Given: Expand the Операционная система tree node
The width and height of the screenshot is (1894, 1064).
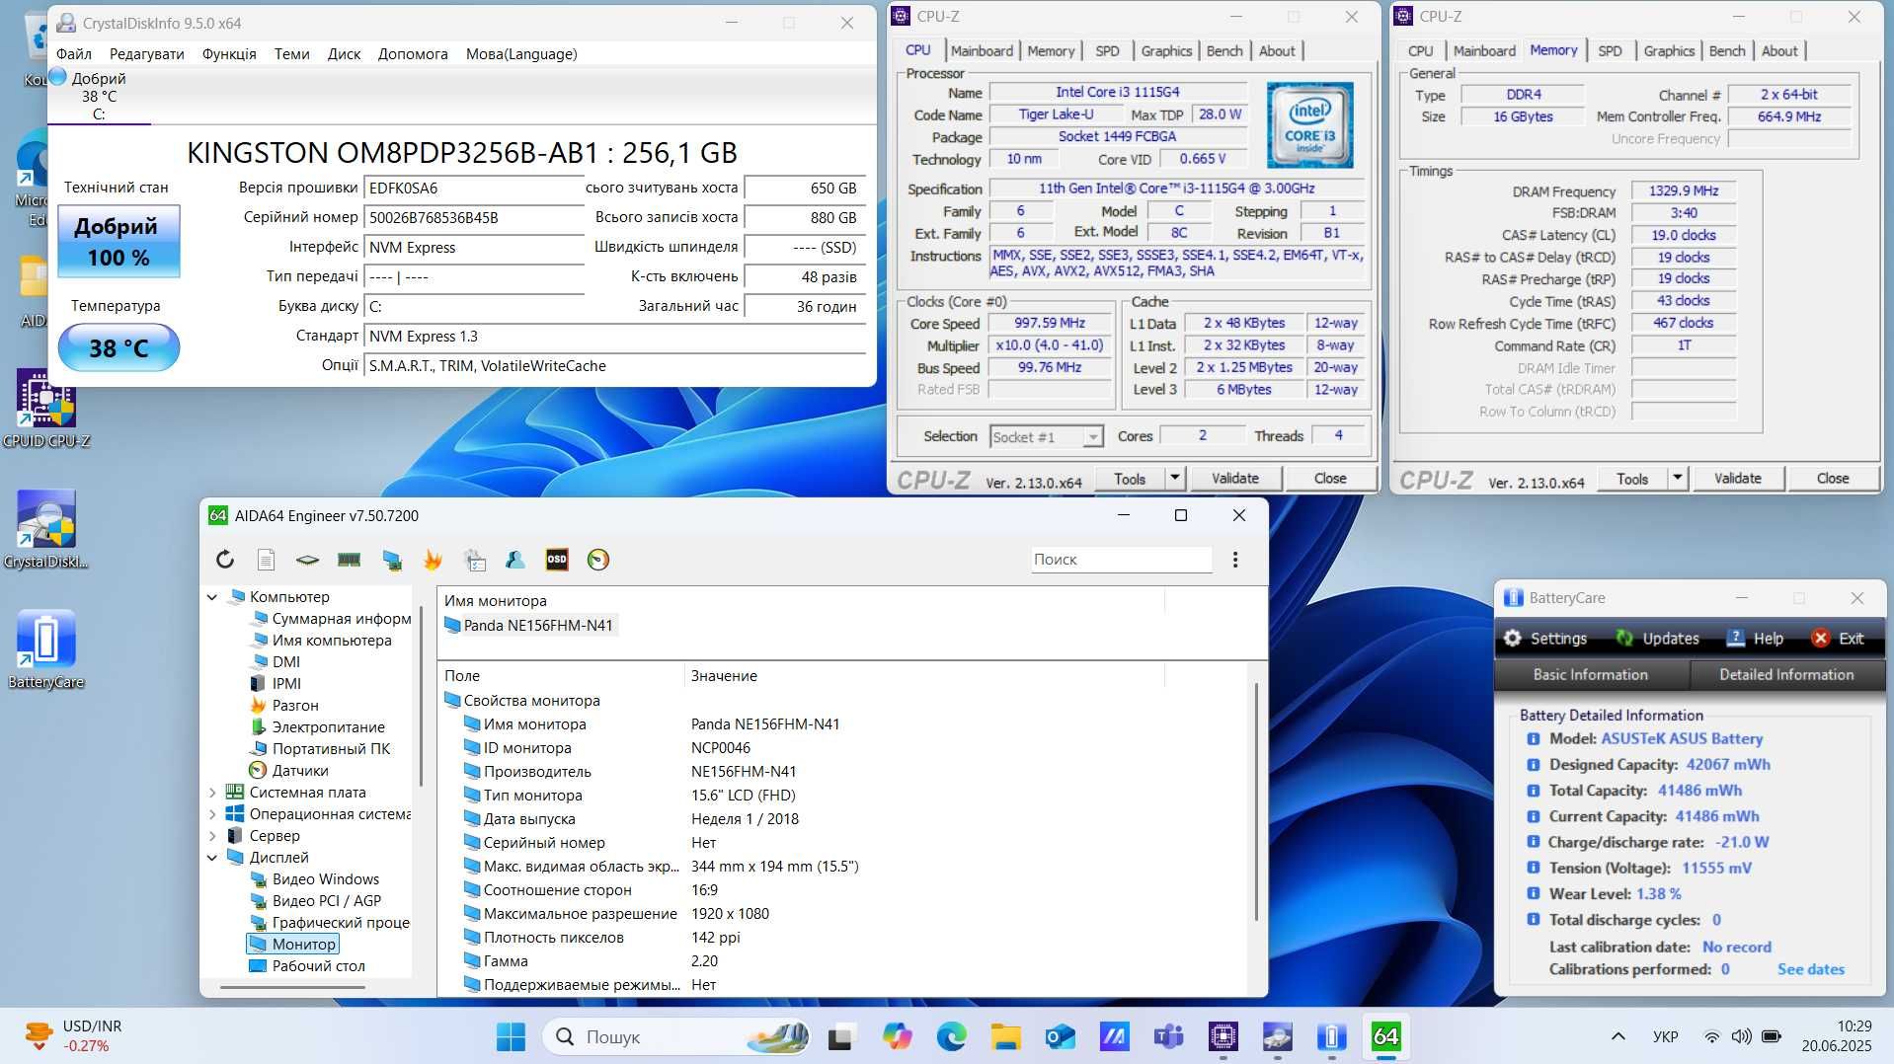Looking at the screenshot, I should (212, 814).
